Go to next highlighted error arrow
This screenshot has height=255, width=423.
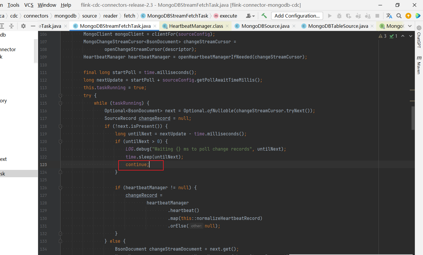411,36
